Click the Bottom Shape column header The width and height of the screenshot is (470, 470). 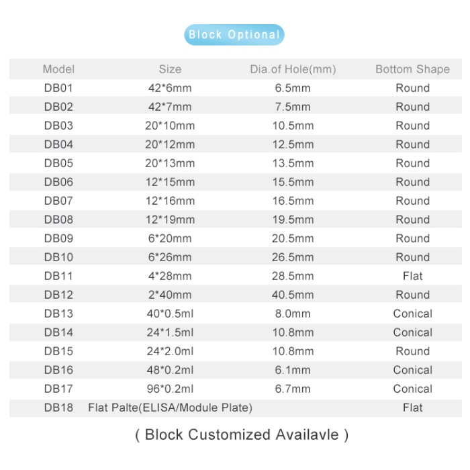pyautogui.click(x=412, y=69)
